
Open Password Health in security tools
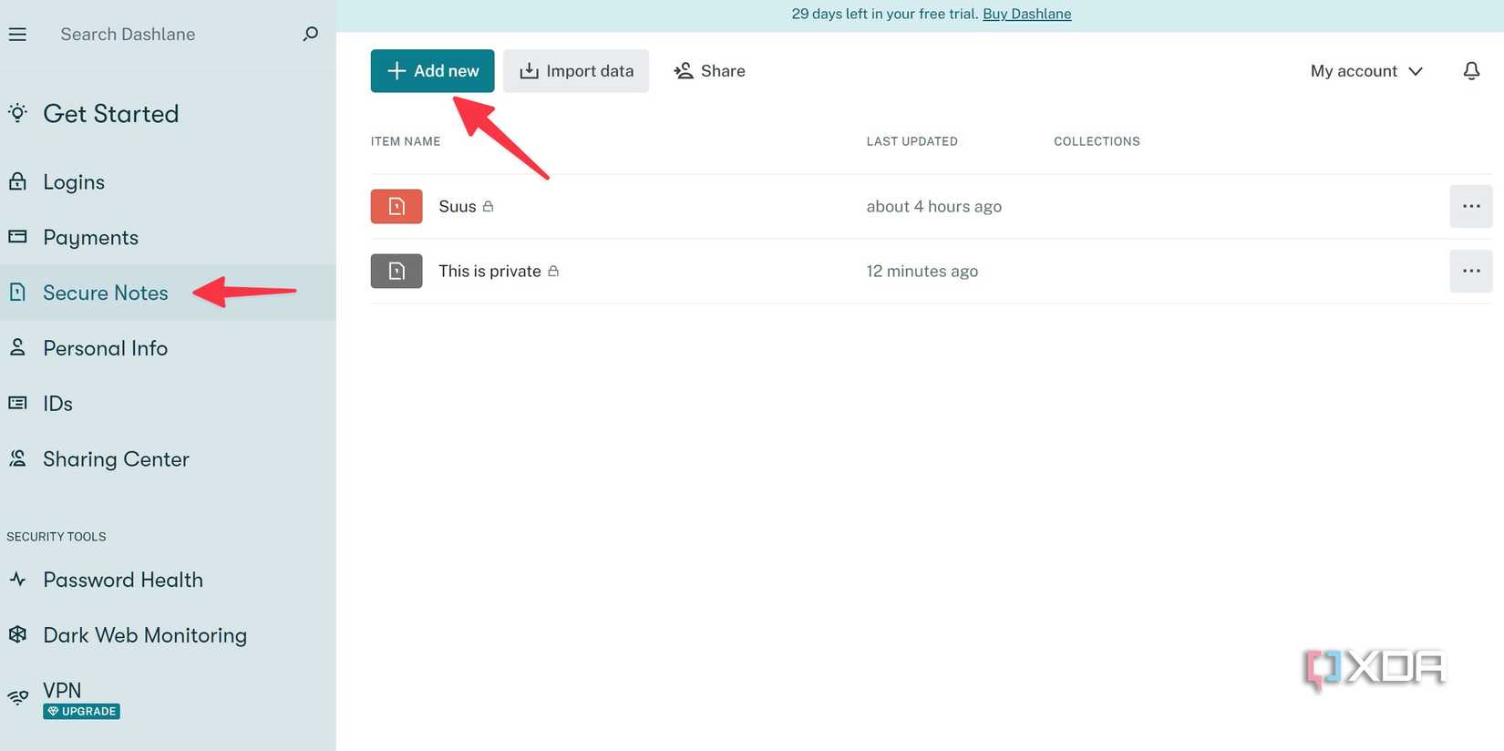[x=123, y=580]
